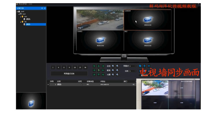The image size is (217, 114).
Task: Click the PTZ left arrow
Action: (x=94, y=70)
